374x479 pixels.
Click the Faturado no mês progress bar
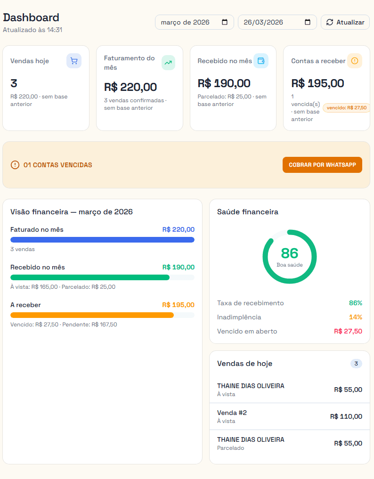(x=102, y=240)
